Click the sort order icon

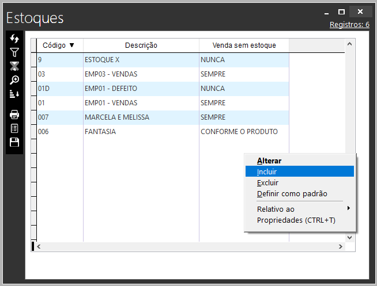click(x=14, y=94)
